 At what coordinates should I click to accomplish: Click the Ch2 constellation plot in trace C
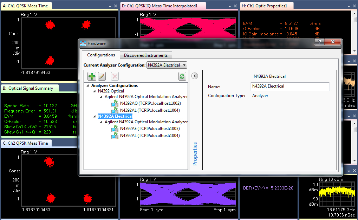click(68, 180)
